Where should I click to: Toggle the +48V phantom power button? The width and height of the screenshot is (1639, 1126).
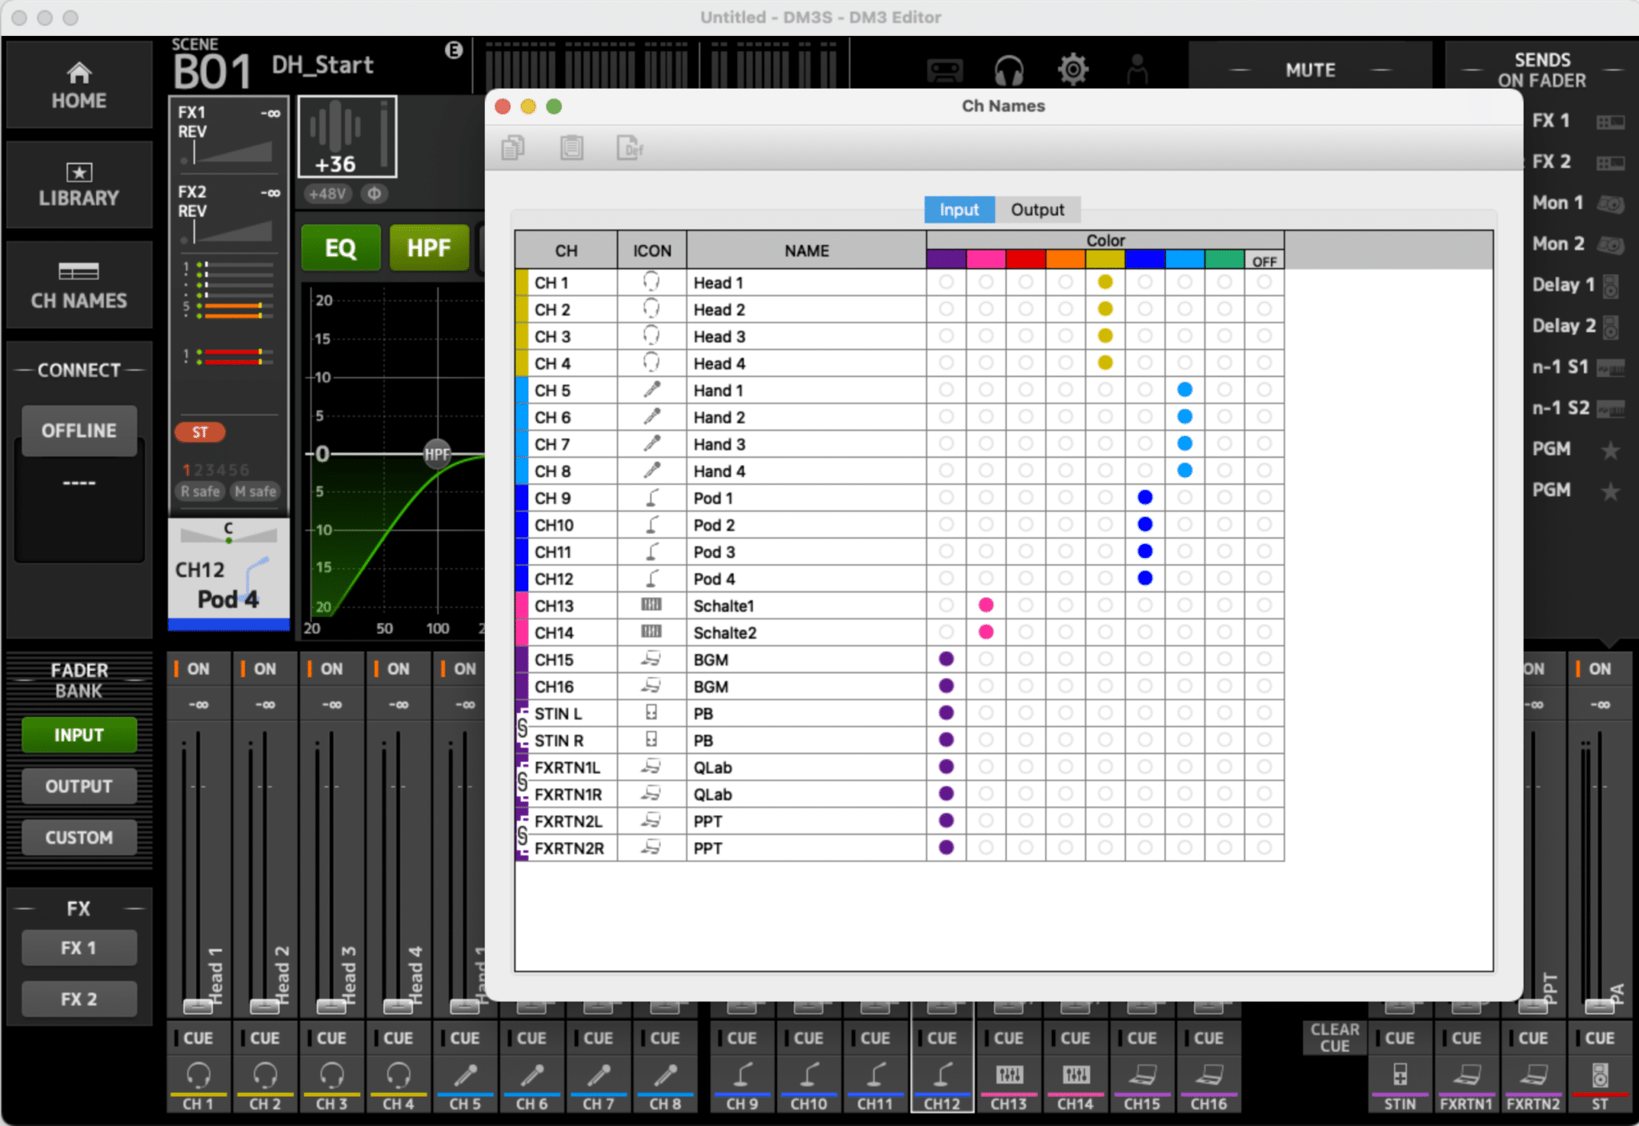(328, 194)
